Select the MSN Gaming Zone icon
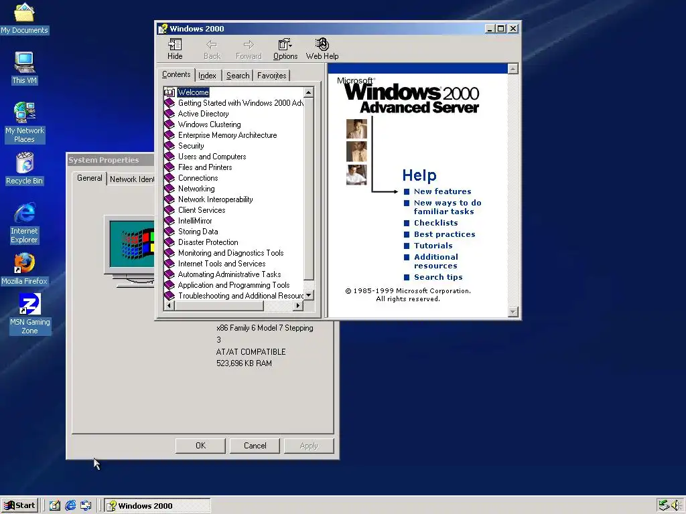The height and width of the screenshot is (514, 686). [29, 315]
